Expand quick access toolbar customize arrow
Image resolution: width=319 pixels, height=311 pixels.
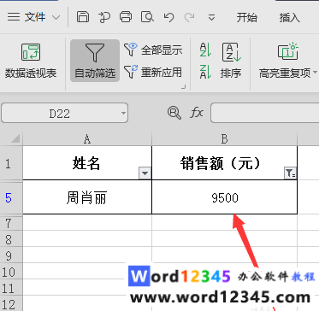point(211,18)
